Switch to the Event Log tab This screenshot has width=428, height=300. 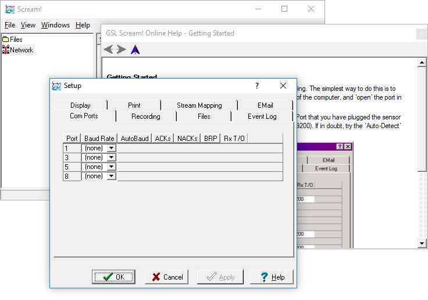(262, 117)
